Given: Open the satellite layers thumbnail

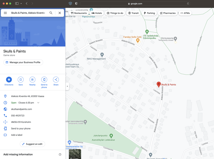Looking at the screenshot, I should tap(75, 154).
